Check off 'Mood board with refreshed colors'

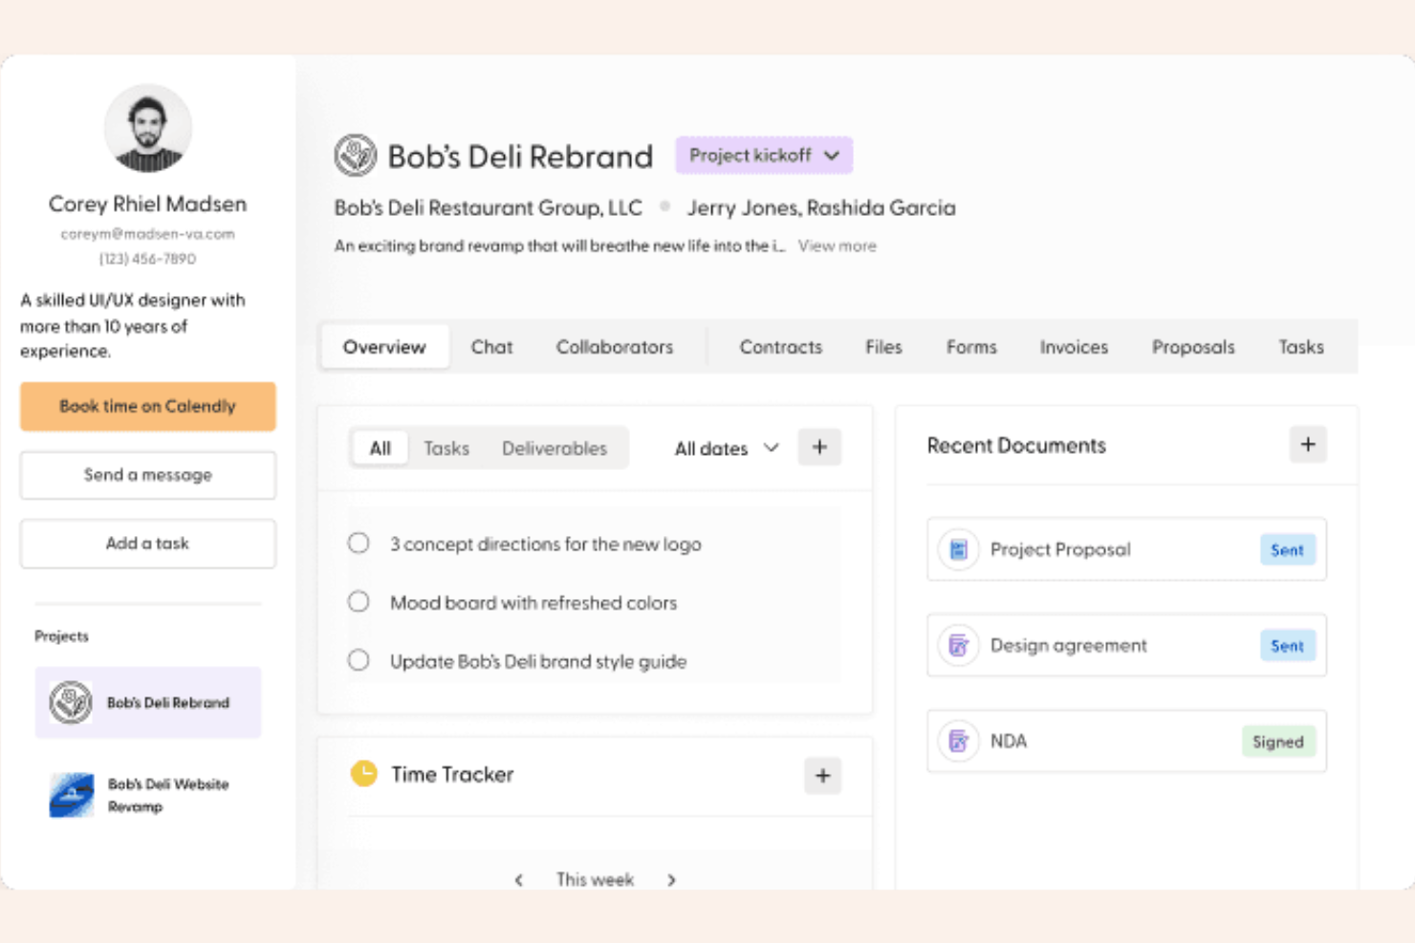point(359,602)
